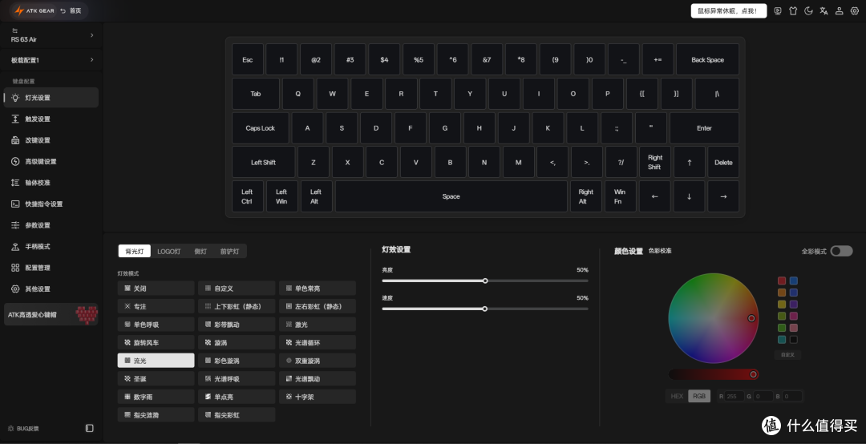Image resolution: width=866 pixels, height=444 pixels.
Task: Open the video tutorial icon in top bar
Action: point(778,11)
